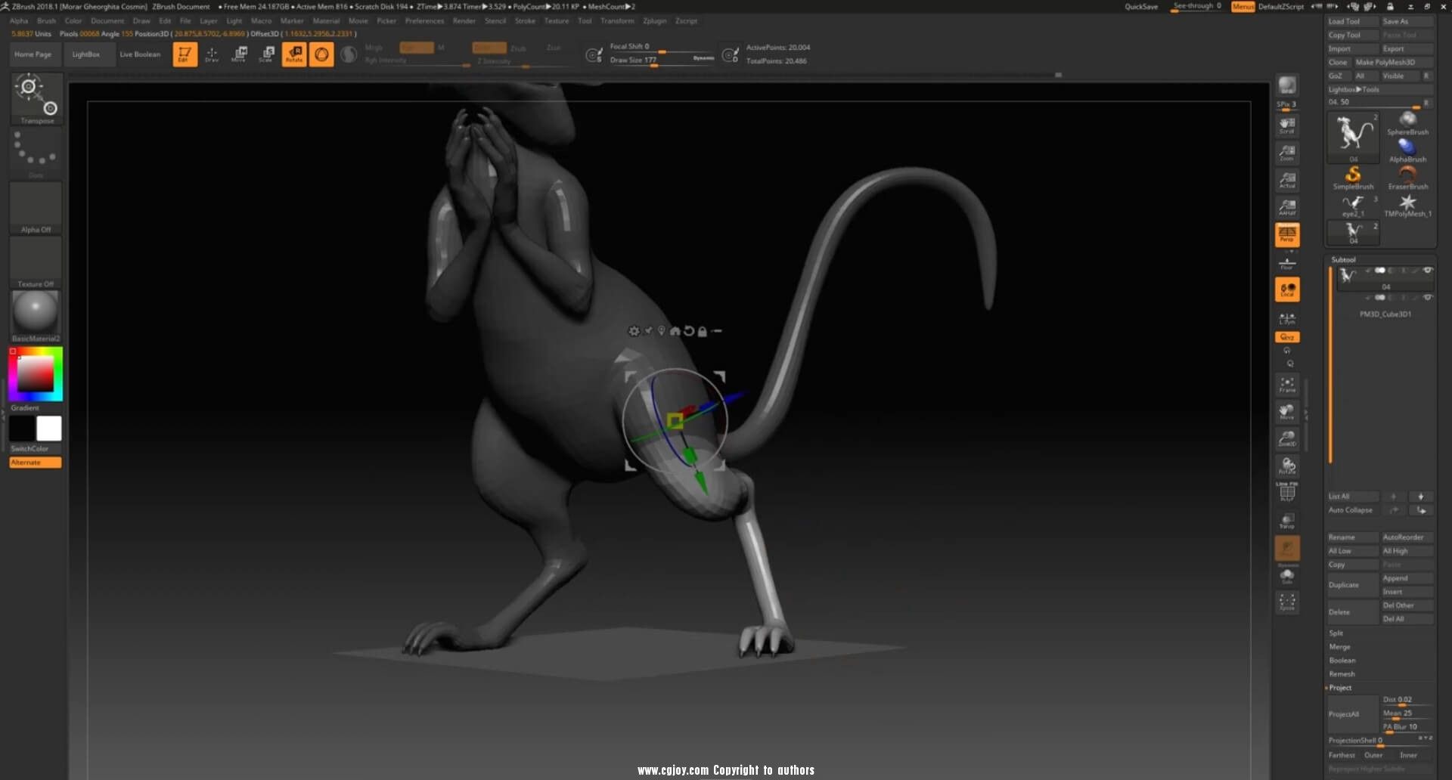This screenshot has height=780, width=1452.
Task: Click the gizmo reset orientation icon
Action: point(688,331)
